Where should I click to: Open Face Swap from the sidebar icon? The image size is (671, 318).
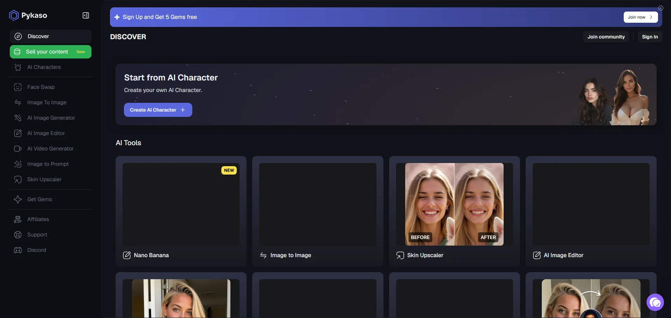coord(18,87)
